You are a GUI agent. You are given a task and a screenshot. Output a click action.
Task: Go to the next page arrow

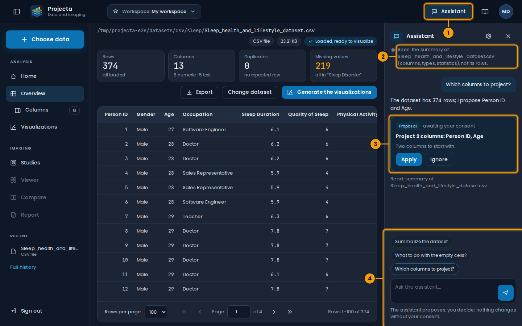(274, 312)
